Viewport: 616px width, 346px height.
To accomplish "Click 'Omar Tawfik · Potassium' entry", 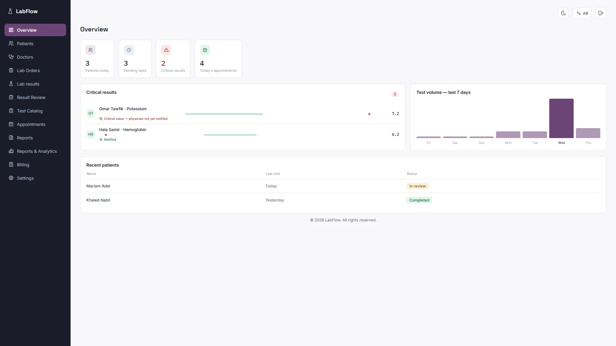I will (123, 109).
